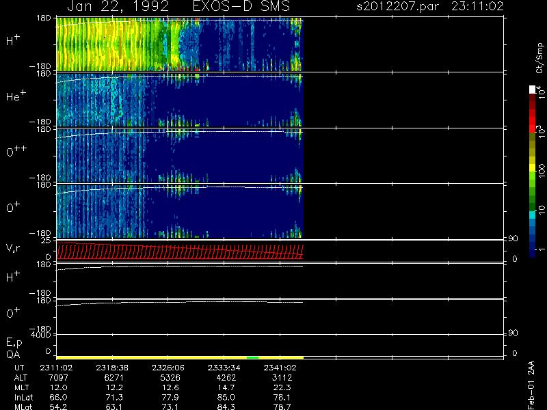547x410 pixels.
Task: Click the top H+ spectrogram panel label
Action: click(x=13, y=40)
